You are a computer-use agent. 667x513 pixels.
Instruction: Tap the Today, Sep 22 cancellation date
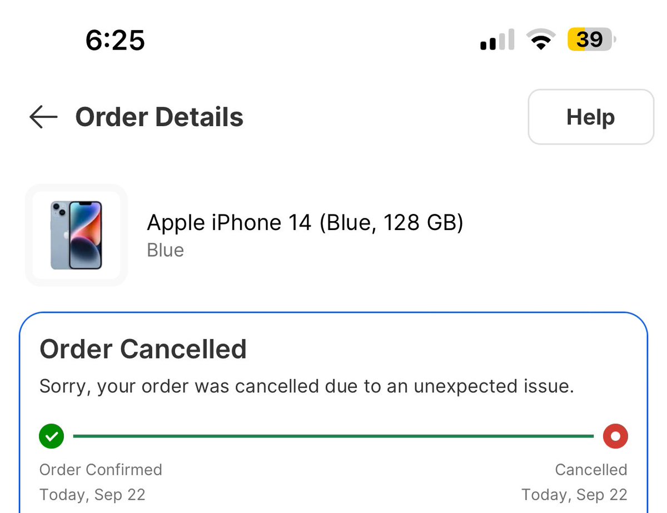tap(574, 495)
